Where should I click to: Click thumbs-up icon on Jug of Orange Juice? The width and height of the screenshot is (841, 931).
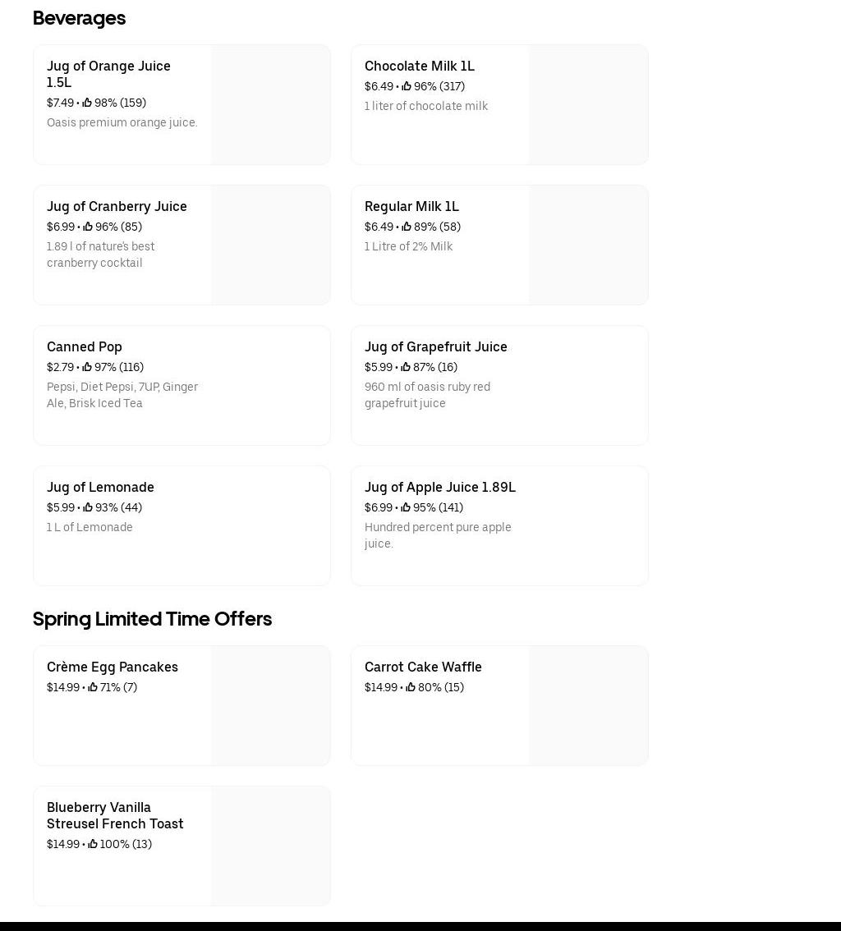87,103
